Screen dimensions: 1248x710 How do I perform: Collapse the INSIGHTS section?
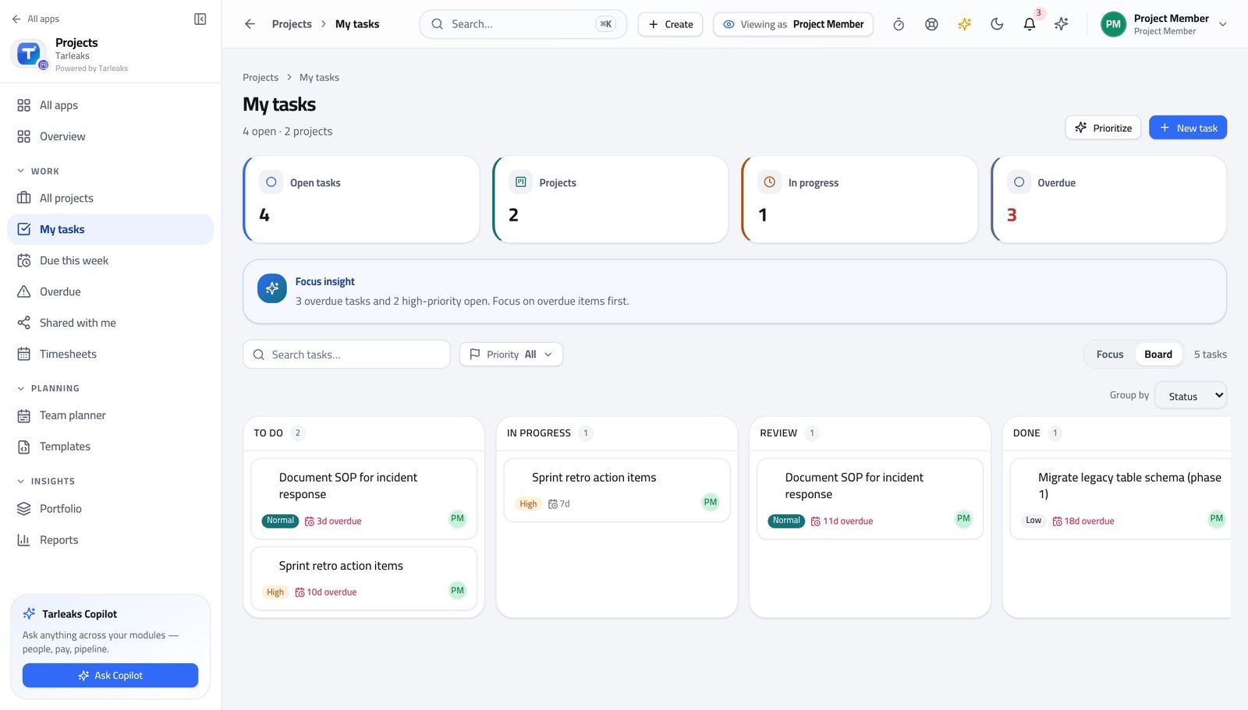[45, 481]
